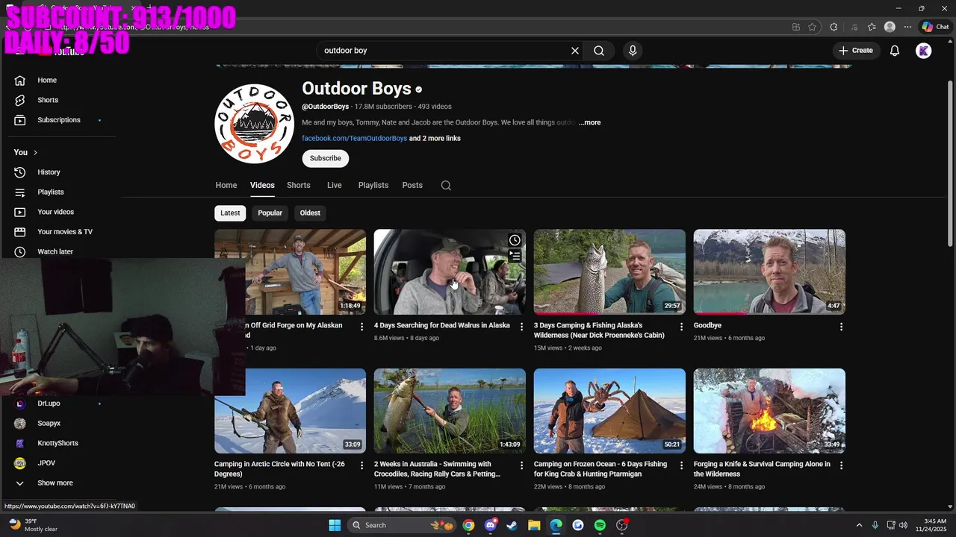Add this page to Edge favorites with the star
This screenshot has width=956, height=537.
point(813,27)
